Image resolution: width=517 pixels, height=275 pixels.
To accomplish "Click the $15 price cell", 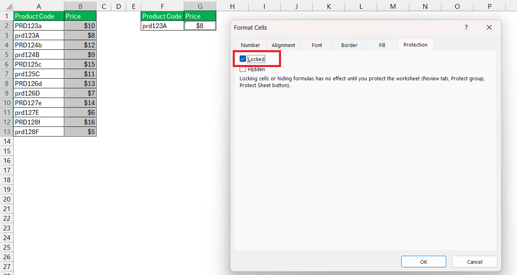I will point(80,64).
